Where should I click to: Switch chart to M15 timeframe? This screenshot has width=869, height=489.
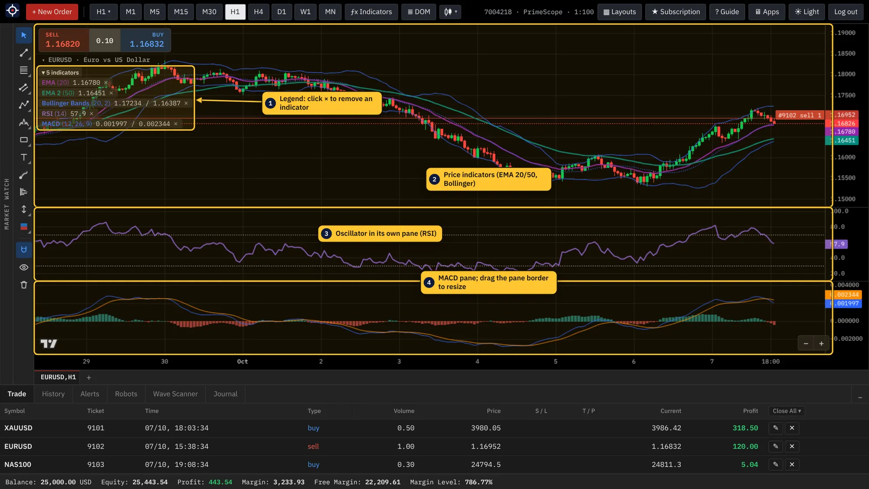tap(181, 12)
